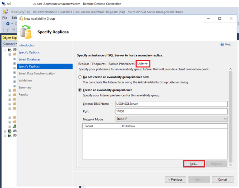Click the Listener DNS Name field
The width and height of the screenshot is (239, 188).
172,104
